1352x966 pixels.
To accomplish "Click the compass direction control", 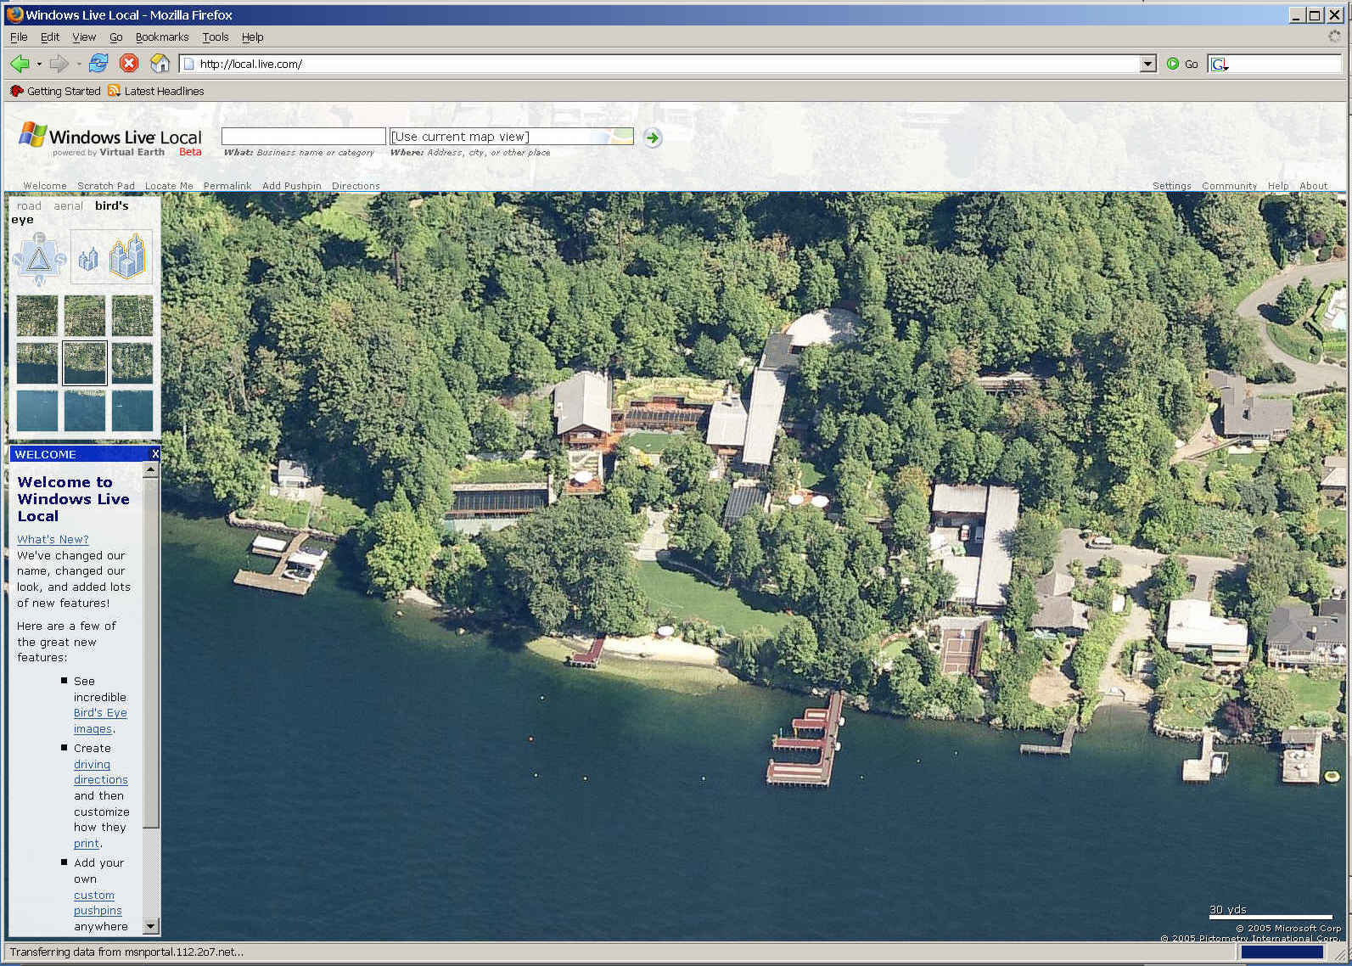I will (x=38, y=258).
